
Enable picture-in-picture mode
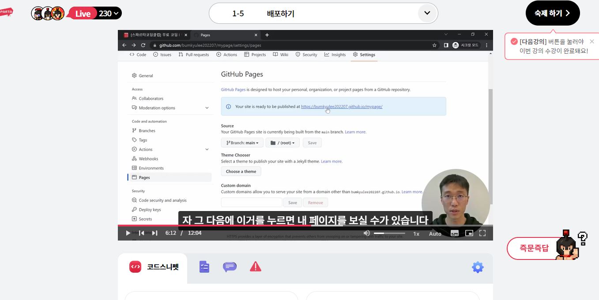point(469,233)
